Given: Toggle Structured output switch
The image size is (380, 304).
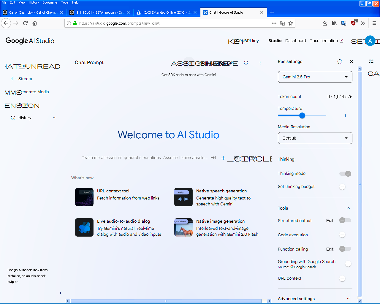Looking at the screenshot, I should pyautogui.click(x=345, y=220).
